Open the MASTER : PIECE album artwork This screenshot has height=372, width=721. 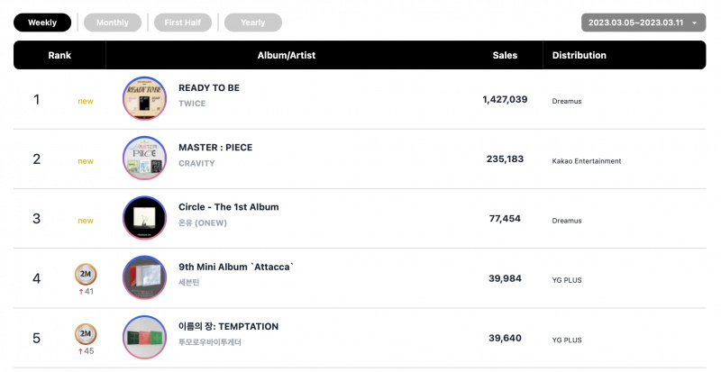pyautogui.click(x=145, y=159)
